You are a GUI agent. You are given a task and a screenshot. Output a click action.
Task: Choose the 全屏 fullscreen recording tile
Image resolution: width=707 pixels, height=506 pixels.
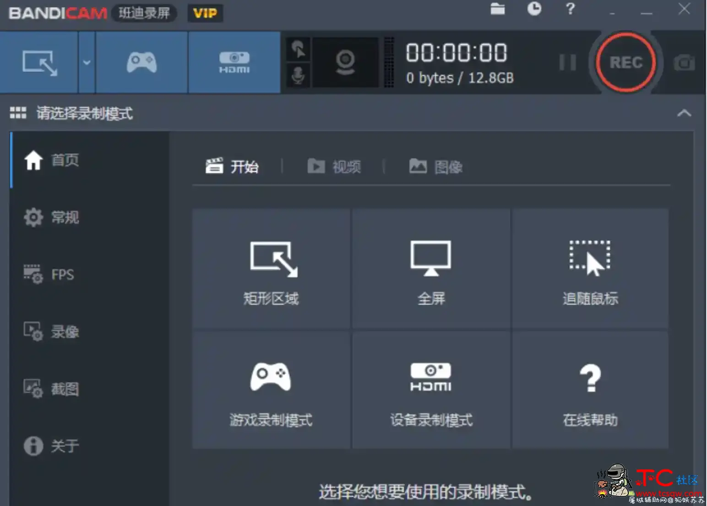(x=431, y=269)
